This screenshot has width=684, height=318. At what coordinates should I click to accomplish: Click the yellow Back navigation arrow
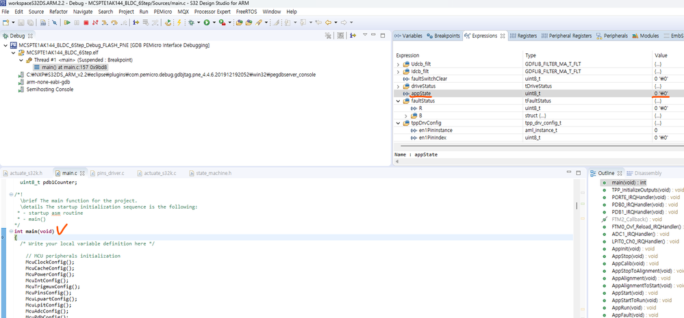[328, 22]
